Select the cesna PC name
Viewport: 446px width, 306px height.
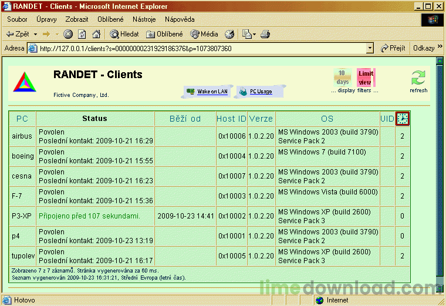point(22,176)
